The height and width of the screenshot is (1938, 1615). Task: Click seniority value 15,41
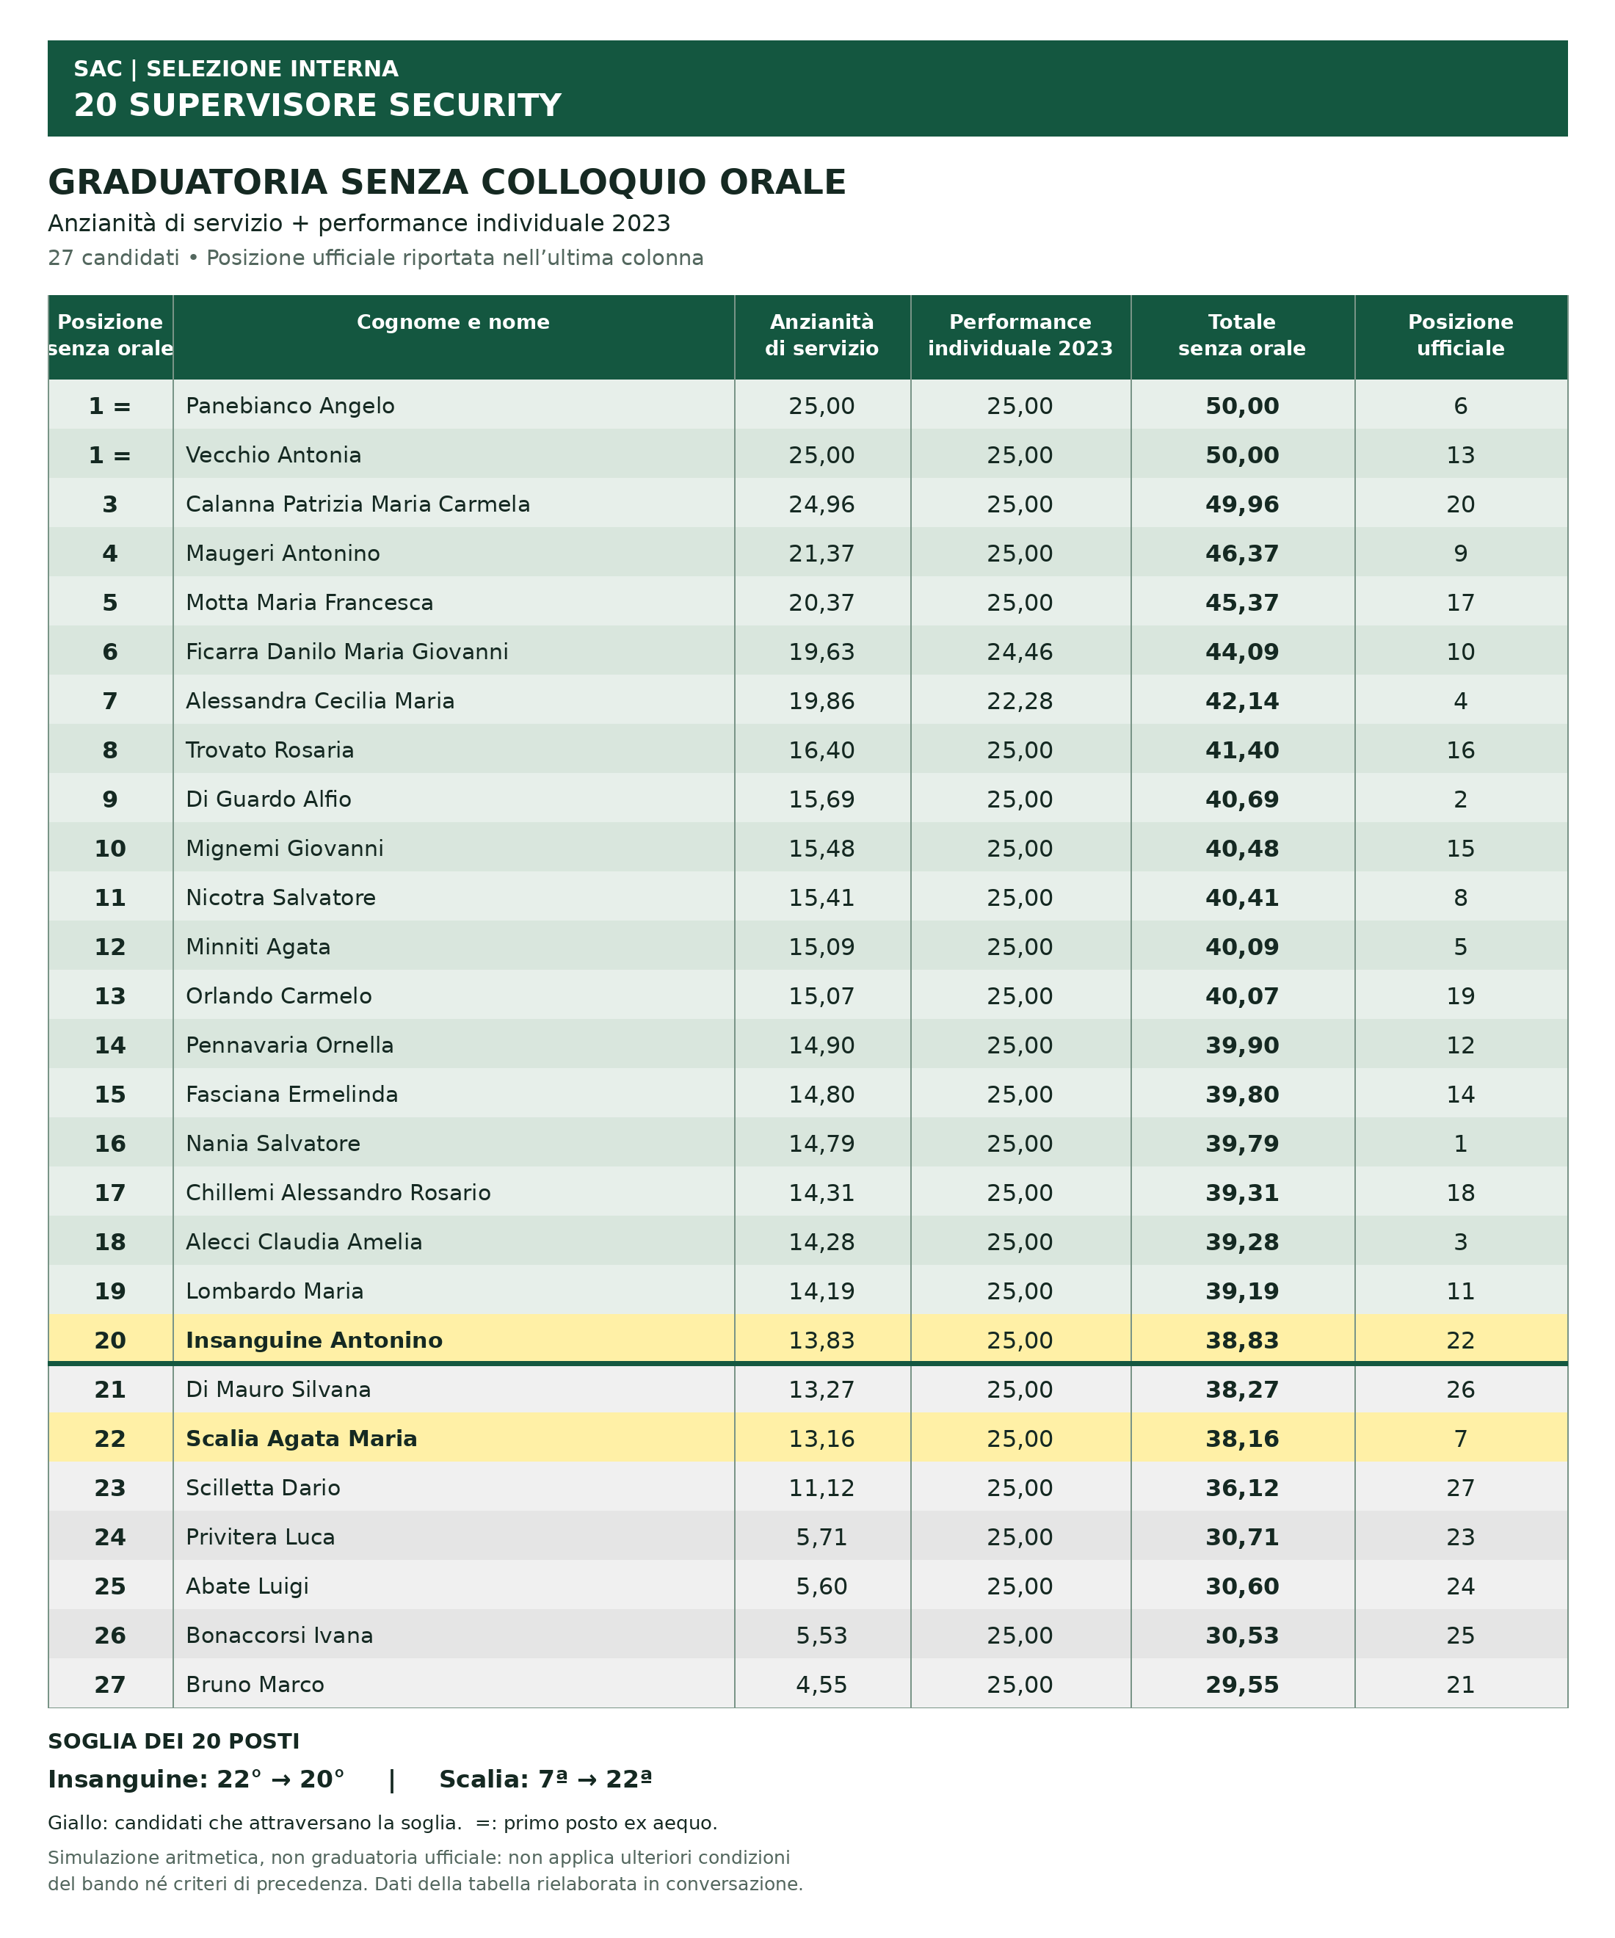pos(821,898)
